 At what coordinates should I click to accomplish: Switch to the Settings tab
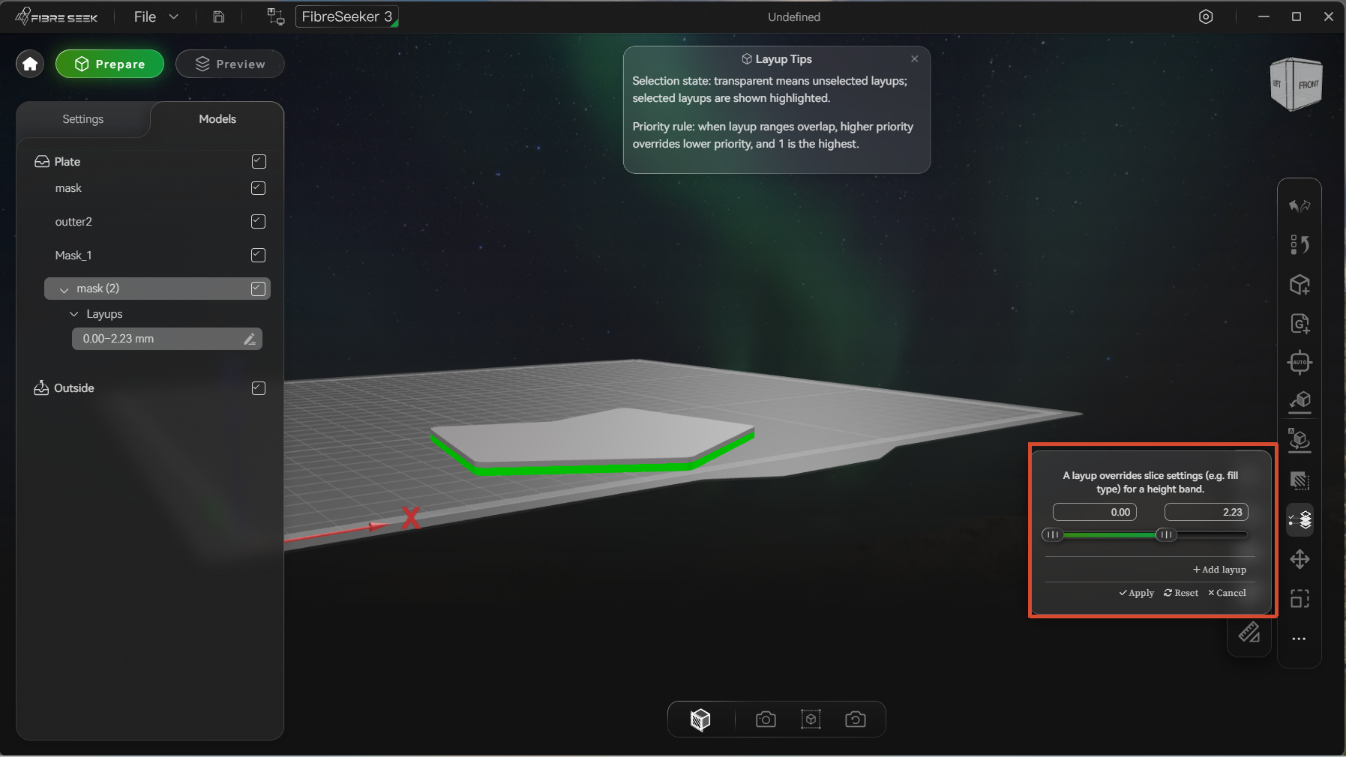click(83, 119)
